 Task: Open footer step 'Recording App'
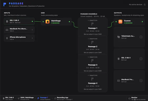pyautogui.click(x=63, y=98)
